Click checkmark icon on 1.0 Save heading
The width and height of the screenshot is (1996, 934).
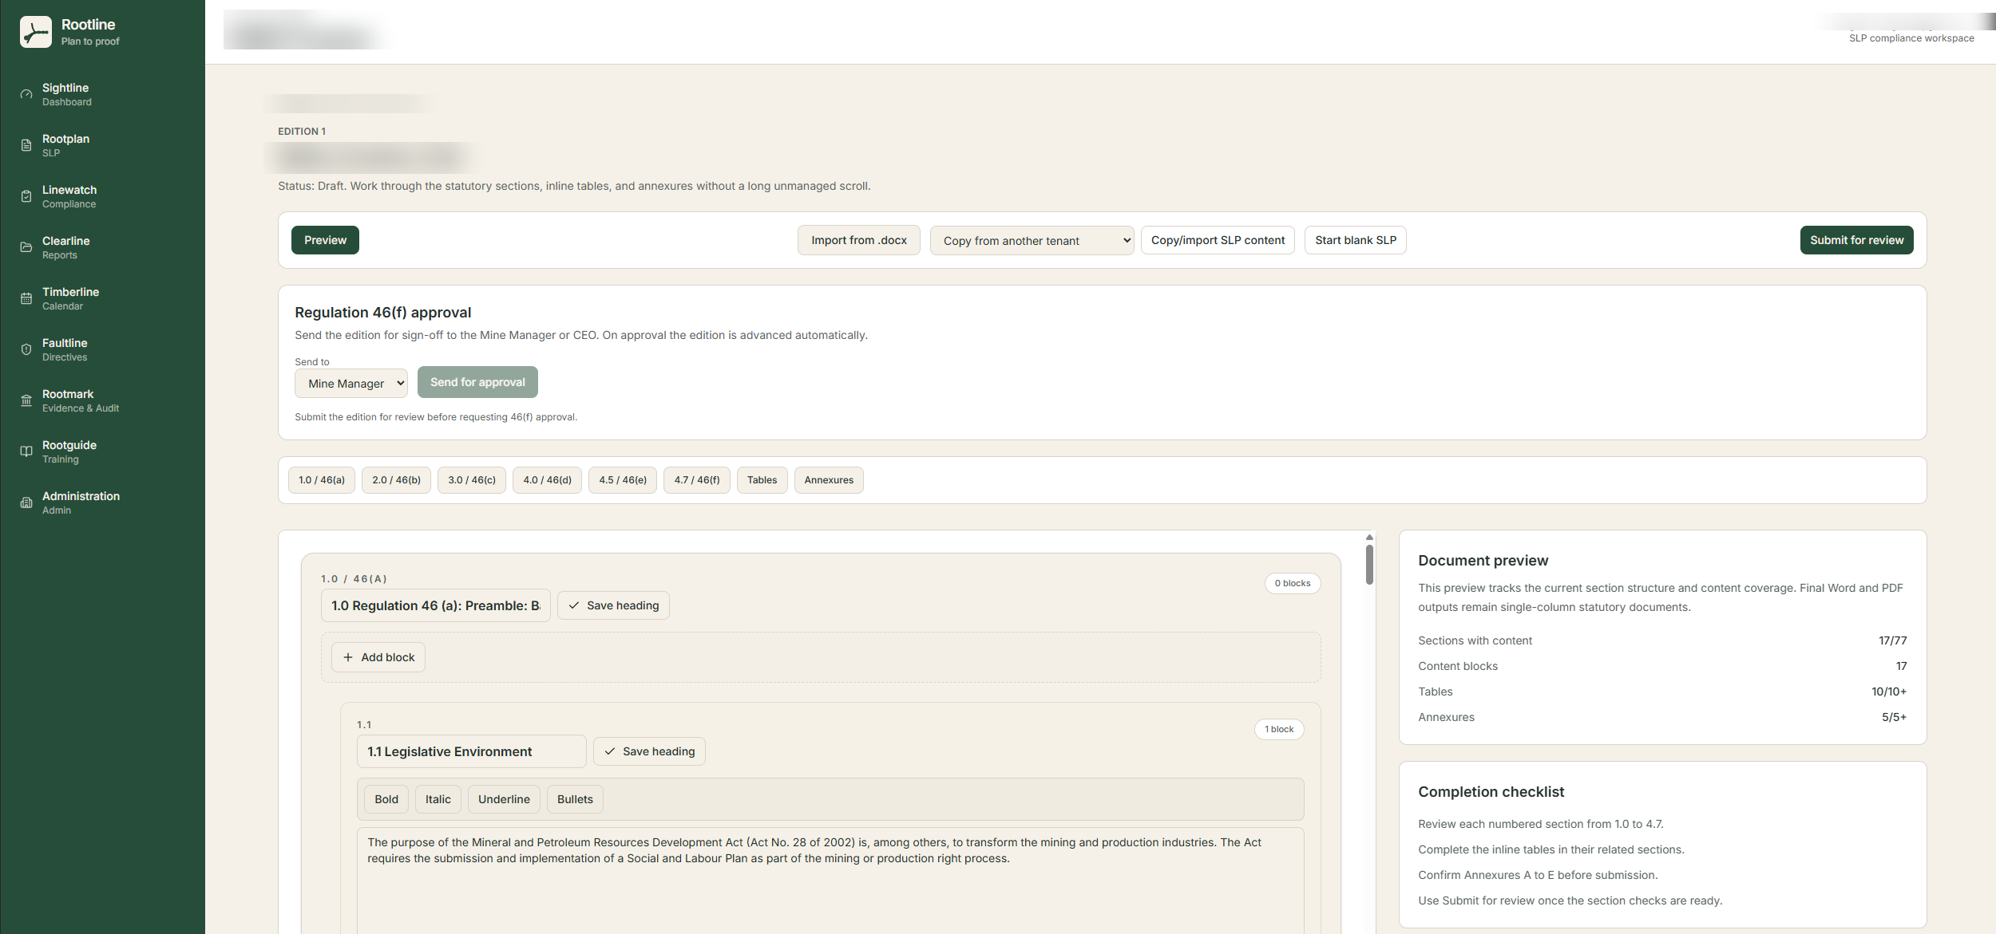click(x=574, y=605)
